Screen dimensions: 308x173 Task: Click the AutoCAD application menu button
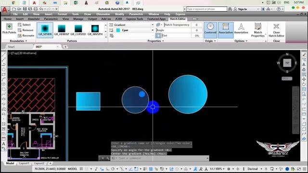[x=5, y=10]
